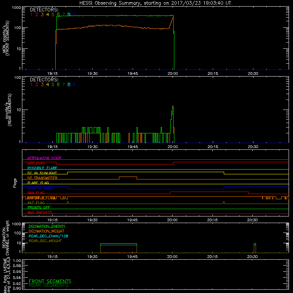
Task: Select detector 8 in the front segments legend
Action: 69,15
